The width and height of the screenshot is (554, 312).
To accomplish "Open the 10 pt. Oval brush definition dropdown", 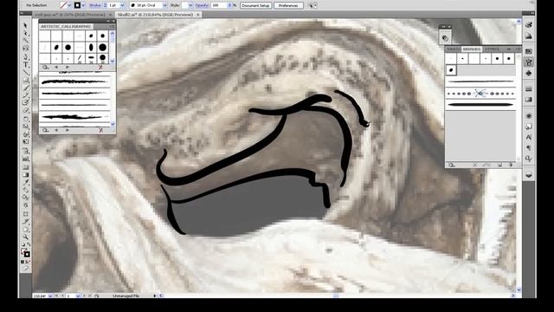I will [x=164, y=5].
